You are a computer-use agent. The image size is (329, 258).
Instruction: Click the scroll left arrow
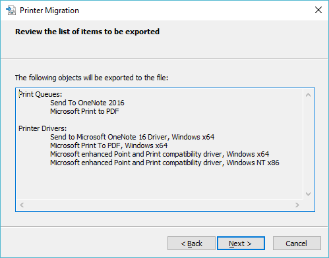click(22, 205)
